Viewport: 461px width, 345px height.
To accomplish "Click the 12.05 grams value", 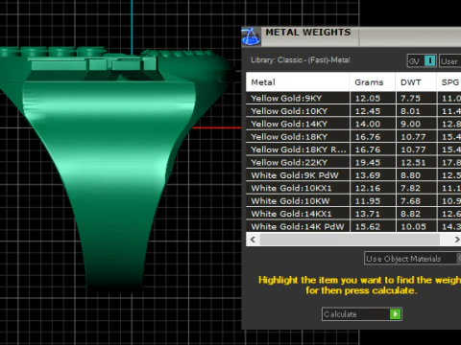I will tap(368, 99).
